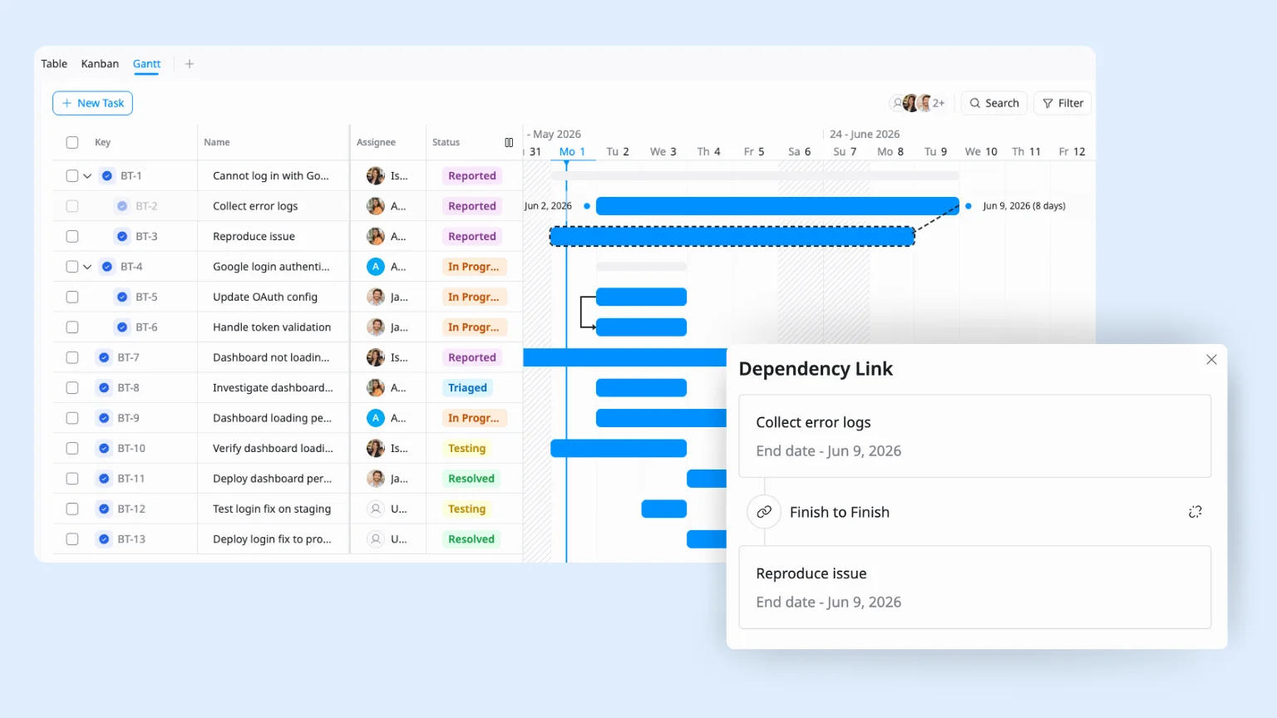Click the Finish to Finish dependency type
Image resolution: width=1277 pixels, height=718 pixels.
[840, 512]
